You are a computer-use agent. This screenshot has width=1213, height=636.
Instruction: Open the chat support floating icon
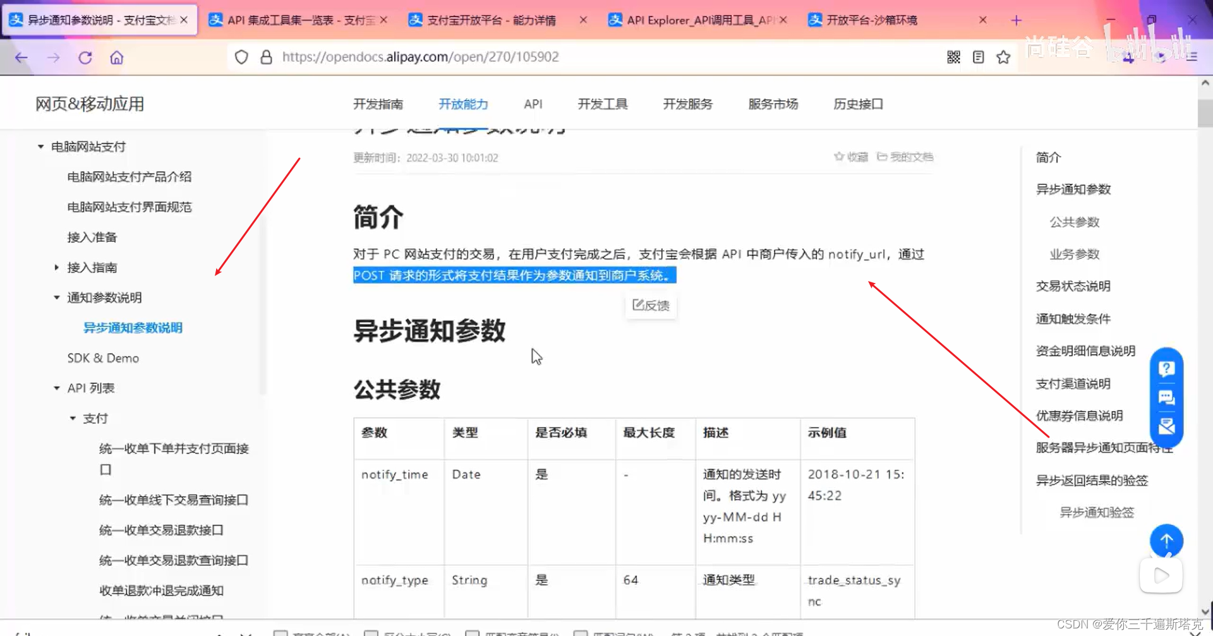tap(1166, 397)
